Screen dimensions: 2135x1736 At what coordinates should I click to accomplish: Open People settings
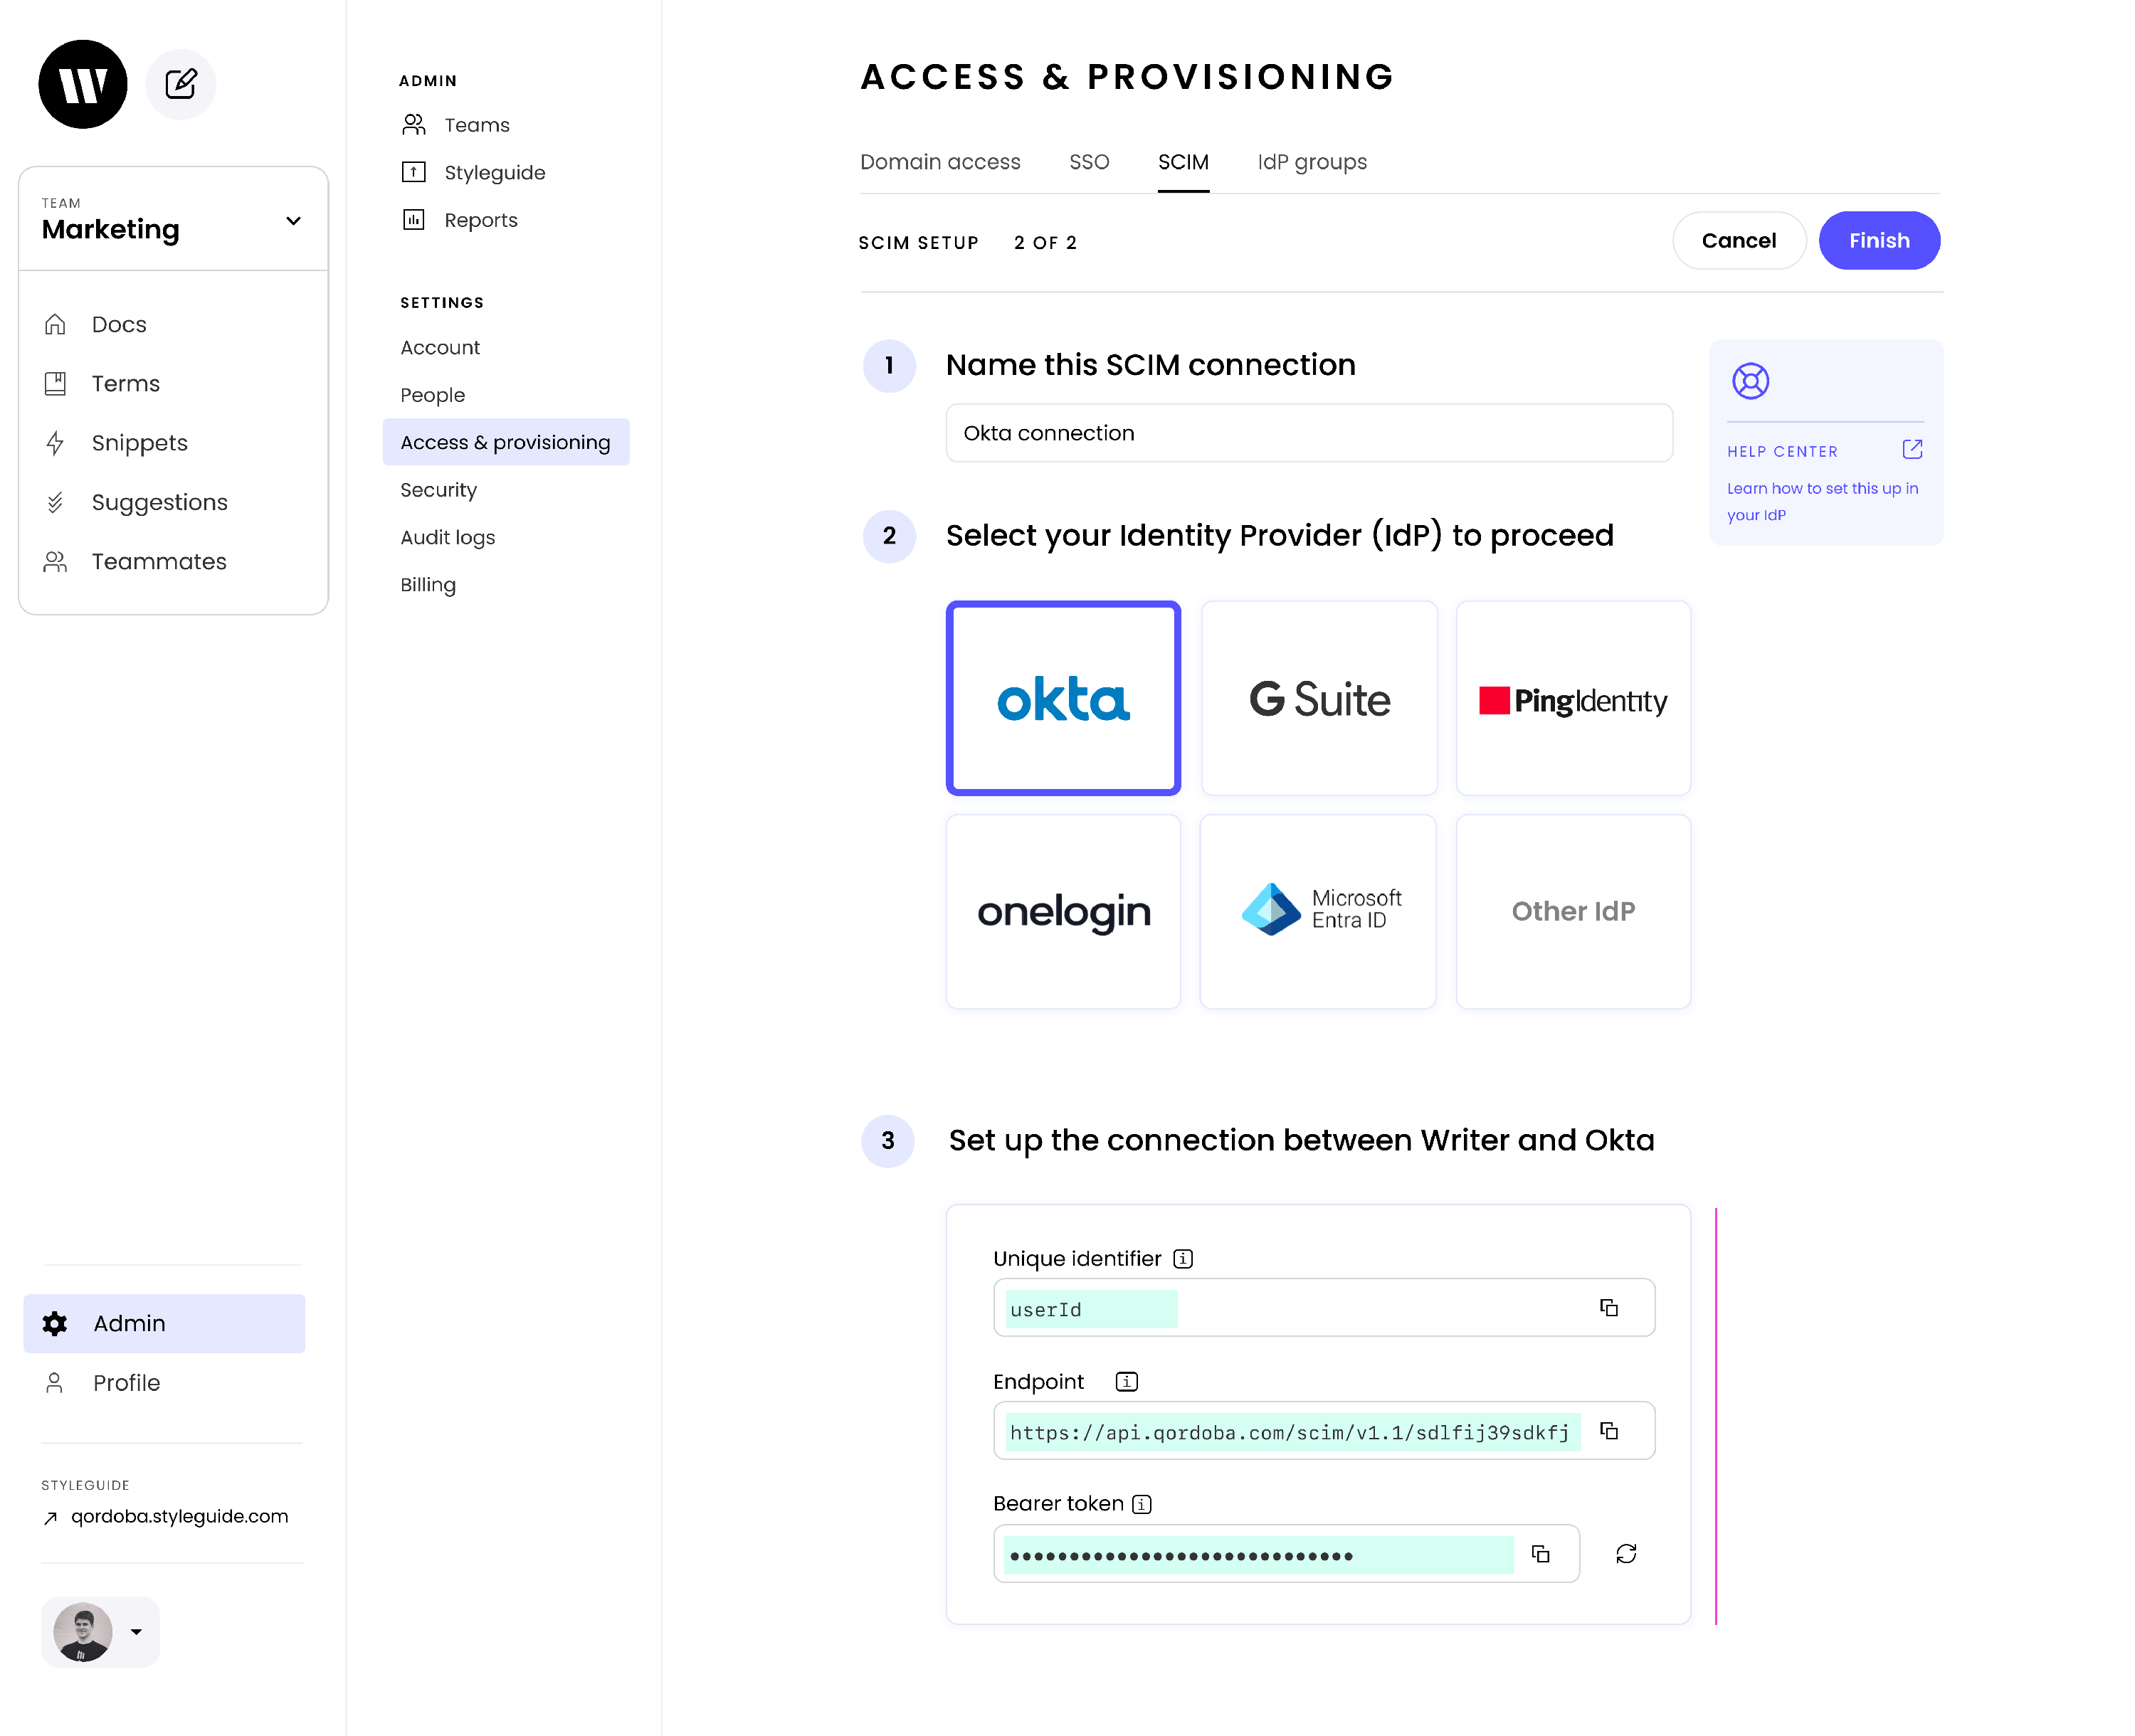coord(432,395)
